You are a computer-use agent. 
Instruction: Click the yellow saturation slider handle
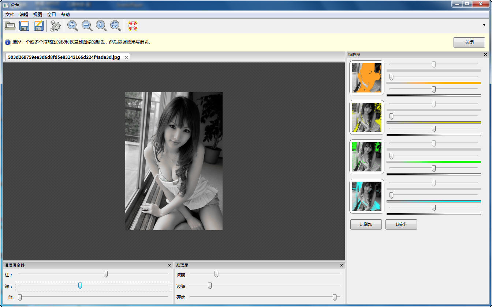[391, 117]
